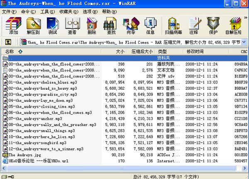Click the key icon in status bar
This screenshot has width=249, height=179.
click(x=11, y=177)
